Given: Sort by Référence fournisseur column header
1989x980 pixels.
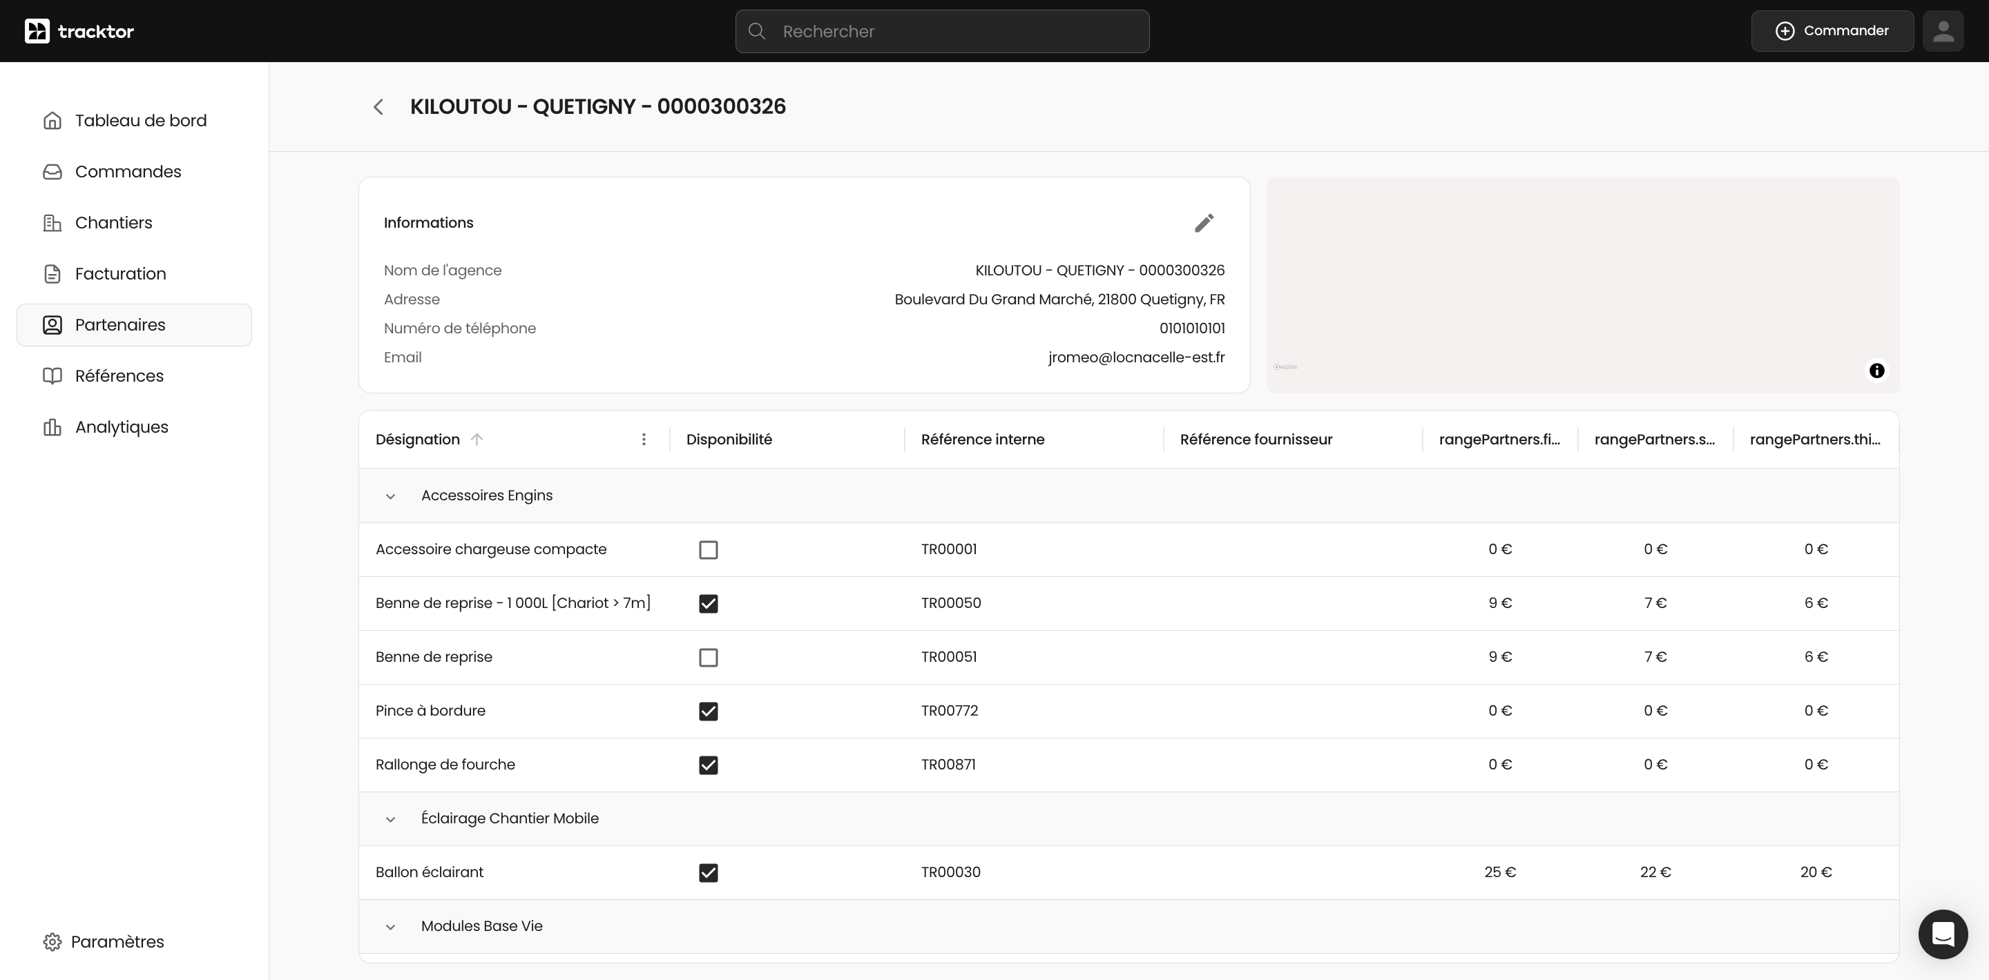Looking at the screenshot, I should [x=1256, y=439].
